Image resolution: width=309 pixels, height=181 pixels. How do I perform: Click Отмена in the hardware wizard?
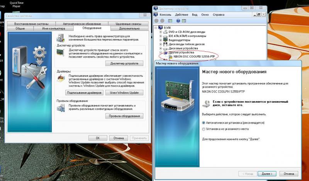[289, 174]
